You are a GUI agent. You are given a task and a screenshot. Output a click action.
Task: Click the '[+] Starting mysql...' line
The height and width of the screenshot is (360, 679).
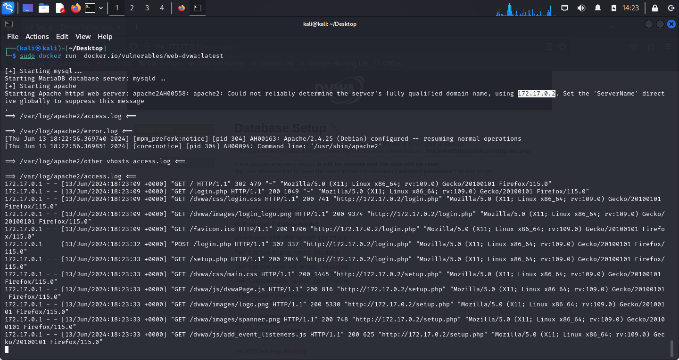point(43,71)
